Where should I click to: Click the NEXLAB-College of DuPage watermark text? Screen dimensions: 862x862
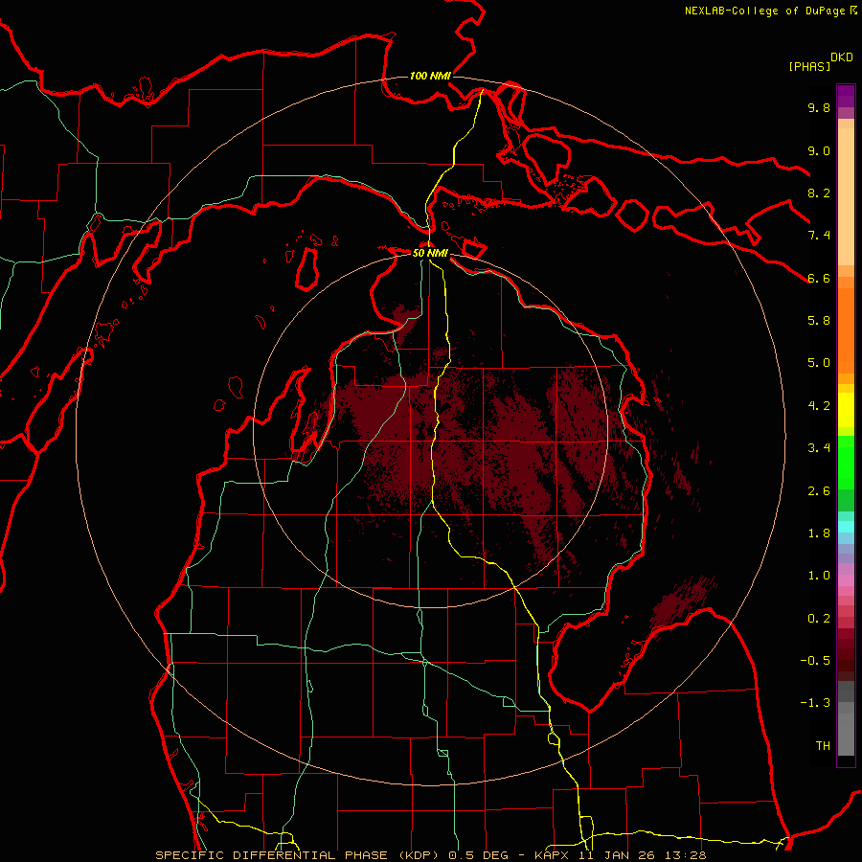pos(770,11)
